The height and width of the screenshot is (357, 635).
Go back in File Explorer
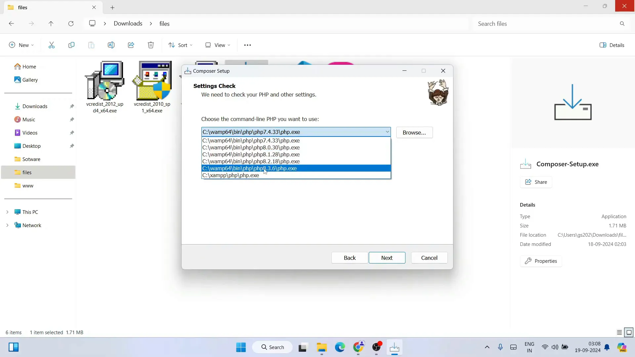point(11,23)
